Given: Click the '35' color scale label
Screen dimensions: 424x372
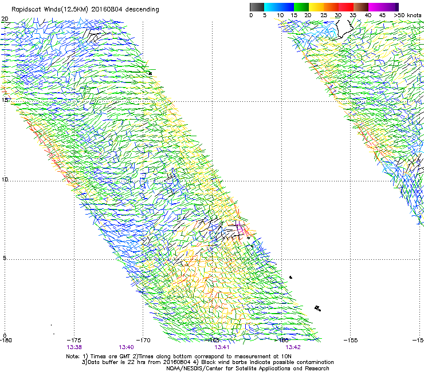Looking at the screenshot, I should 353,15.
